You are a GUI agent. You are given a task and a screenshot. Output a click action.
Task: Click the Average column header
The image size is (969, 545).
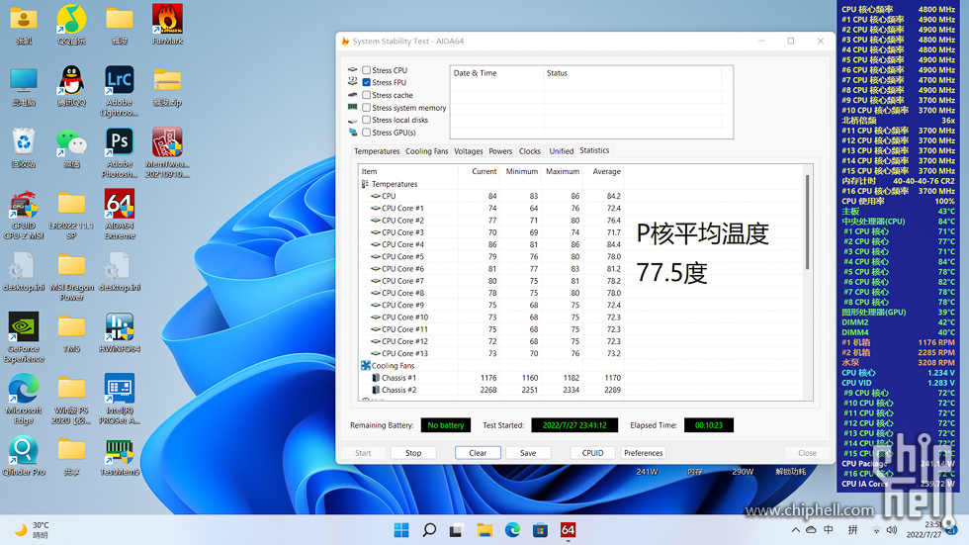coord(605,172)
